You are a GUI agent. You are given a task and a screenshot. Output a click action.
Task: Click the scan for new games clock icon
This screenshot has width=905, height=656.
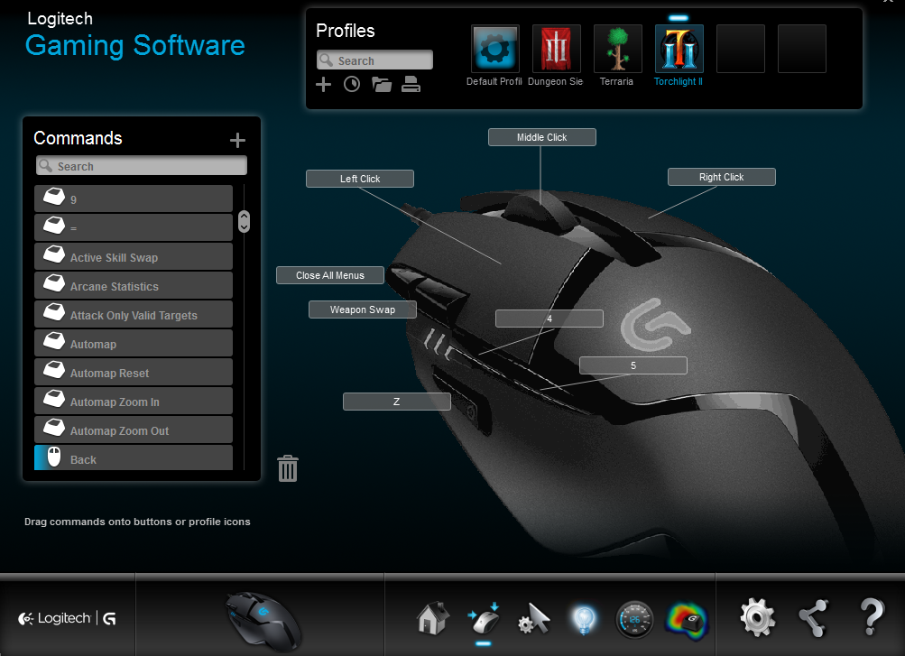(x=352, y=84)
